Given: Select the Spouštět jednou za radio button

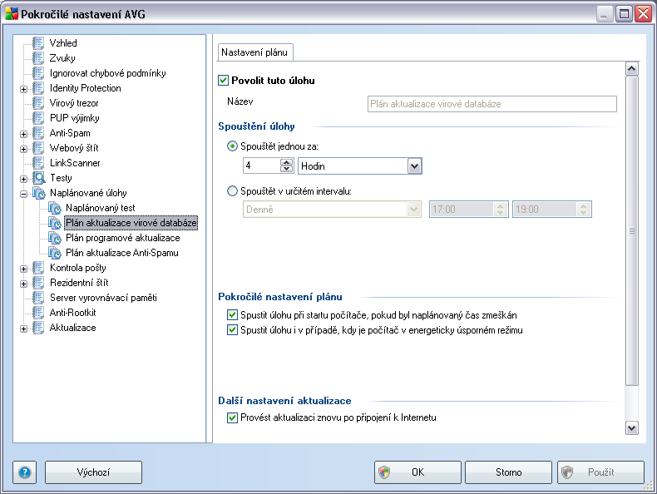Looking at the screenshot, I should pos(232,146).
